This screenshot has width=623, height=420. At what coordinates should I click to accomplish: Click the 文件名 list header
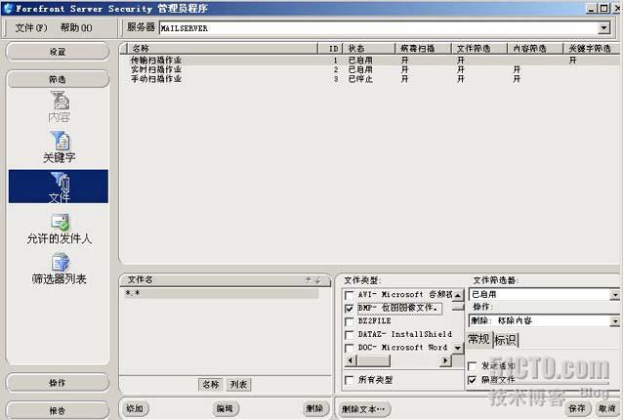point(225,280)
